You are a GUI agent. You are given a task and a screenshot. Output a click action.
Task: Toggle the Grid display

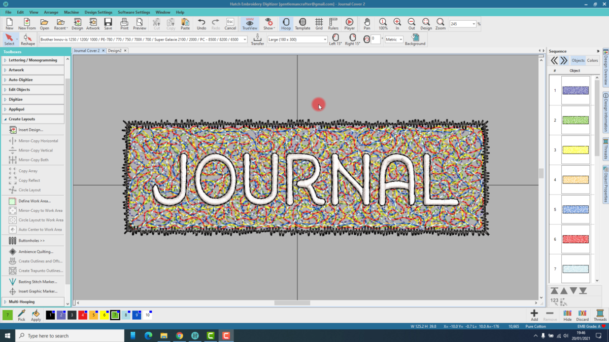point(319,24)
